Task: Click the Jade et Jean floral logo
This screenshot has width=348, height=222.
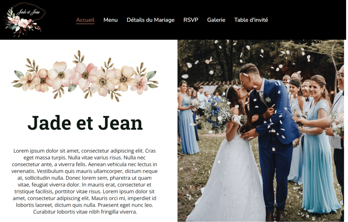Action: pos(24,19)
